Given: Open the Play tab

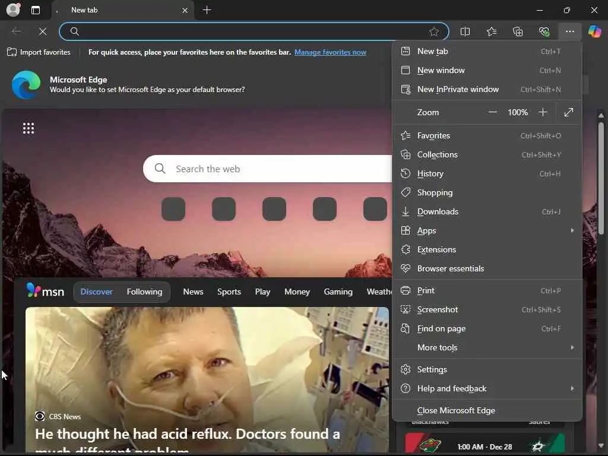Looking at the screenshot, I should 262,292.
